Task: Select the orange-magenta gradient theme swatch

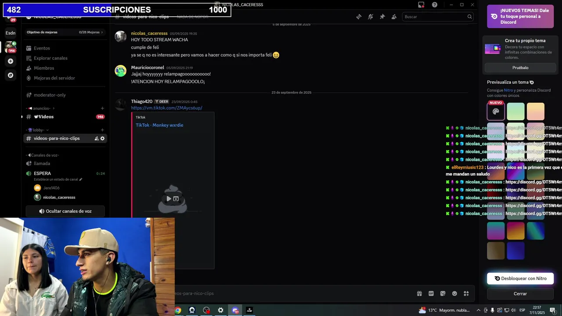Action: click(515, 231)
